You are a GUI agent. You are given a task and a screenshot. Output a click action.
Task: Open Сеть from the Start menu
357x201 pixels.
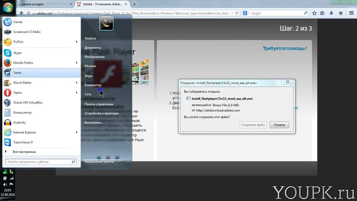tap(88, 94)
